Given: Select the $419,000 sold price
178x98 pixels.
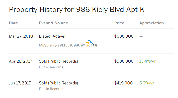Looking at the screenshot, I should pos(123,83).
